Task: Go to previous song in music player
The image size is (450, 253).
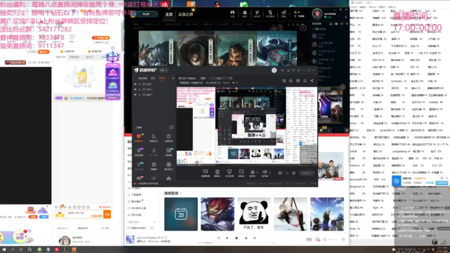Action: click(x=227, y=238)
